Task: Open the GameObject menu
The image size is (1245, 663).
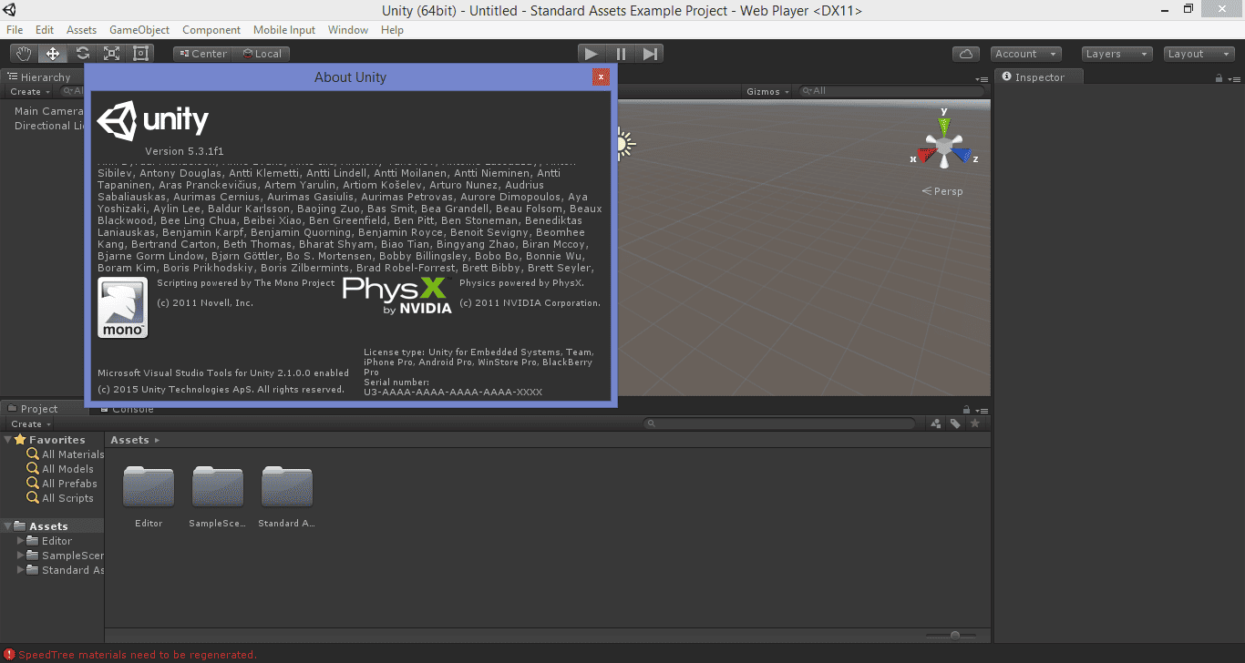Action: point(139,30)
